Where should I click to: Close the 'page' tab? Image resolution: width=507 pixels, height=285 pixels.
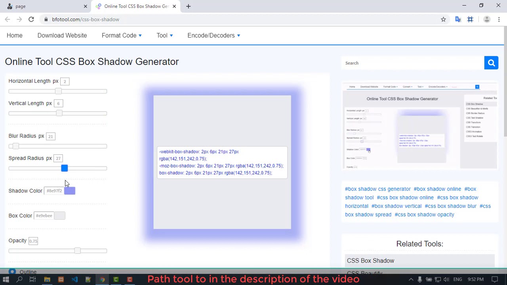[85, 6]
